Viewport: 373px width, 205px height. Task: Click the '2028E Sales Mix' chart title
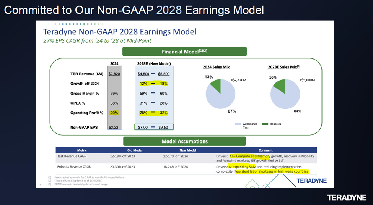pos(284,67)
